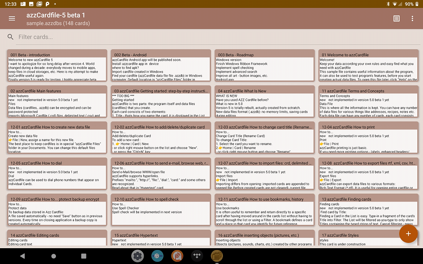Screen dimensions: 423x264
Task: Tap the Bluetooth status icon
Action: click(x=388, y=4)
